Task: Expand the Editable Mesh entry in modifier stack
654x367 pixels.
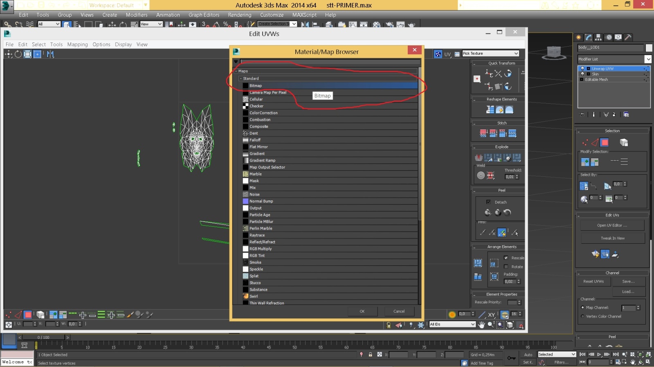Action: [x=582, y=80]
